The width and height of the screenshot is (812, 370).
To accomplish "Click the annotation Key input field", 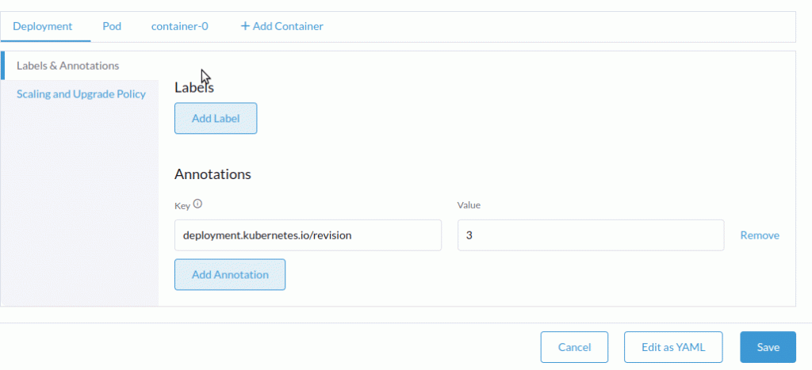I will coord(308,235).
